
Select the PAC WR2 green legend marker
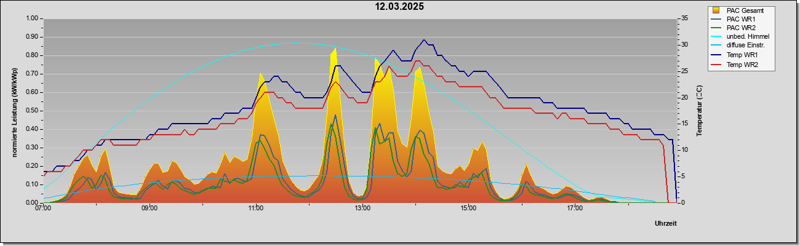(716, 28)
